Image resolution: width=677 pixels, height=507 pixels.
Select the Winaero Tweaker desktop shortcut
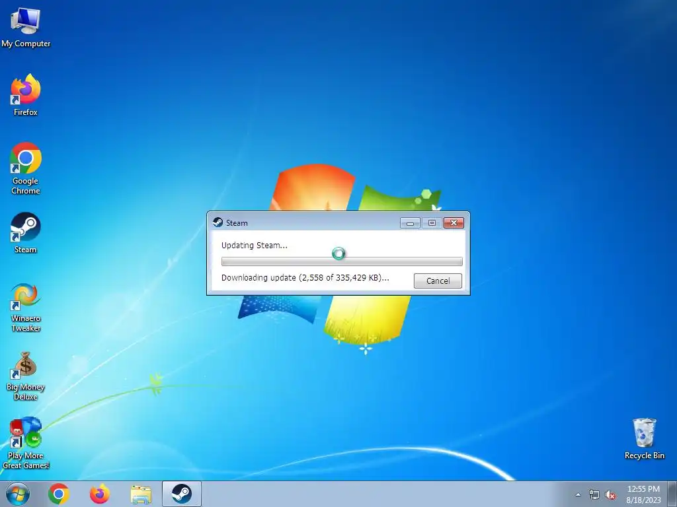[26, 308]
